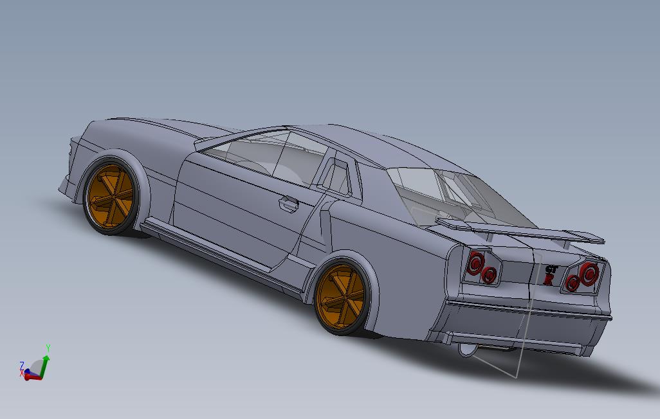Click the GT-R badge on the trunk

(x=551, y=274)
